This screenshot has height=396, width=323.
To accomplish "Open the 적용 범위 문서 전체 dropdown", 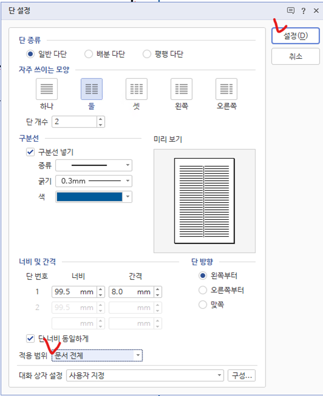I will coord(97,355).
